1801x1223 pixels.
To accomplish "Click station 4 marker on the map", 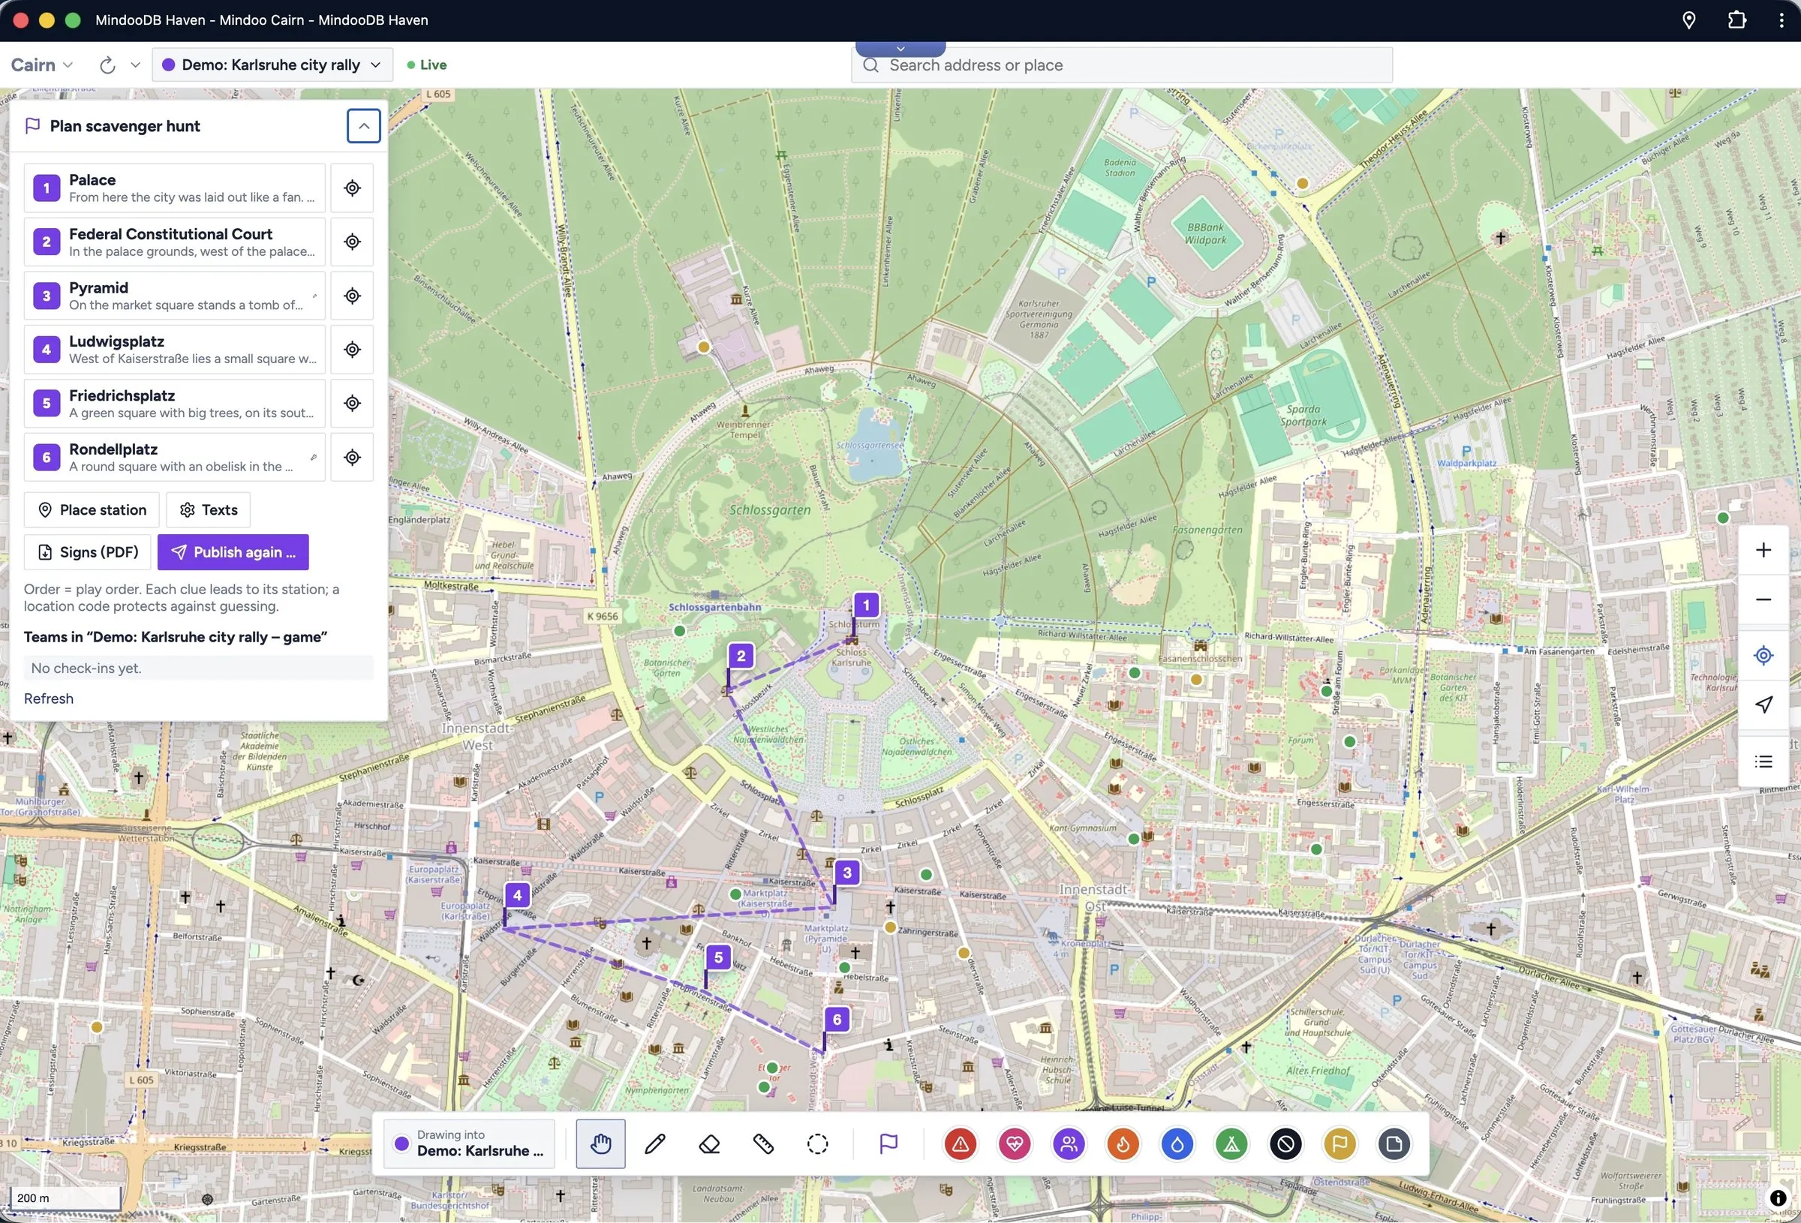I will (517, 895).
